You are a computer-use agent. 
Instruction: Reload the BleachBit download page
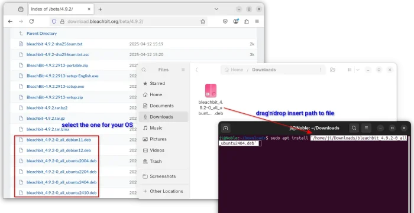pyautogui.click(x=31, y=22)
